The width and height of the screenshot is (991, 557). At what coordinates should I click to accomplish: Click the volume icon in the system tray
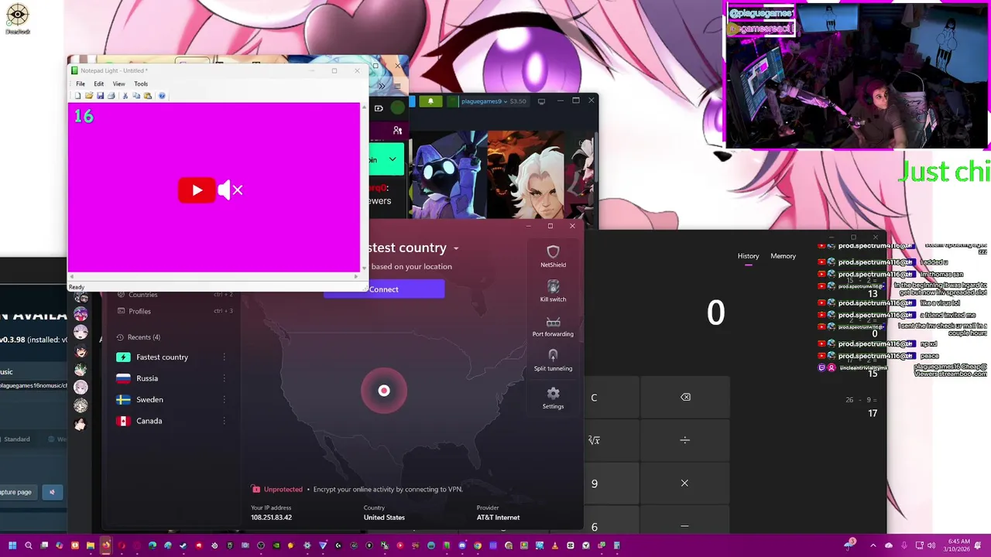(x=930, y=545)
